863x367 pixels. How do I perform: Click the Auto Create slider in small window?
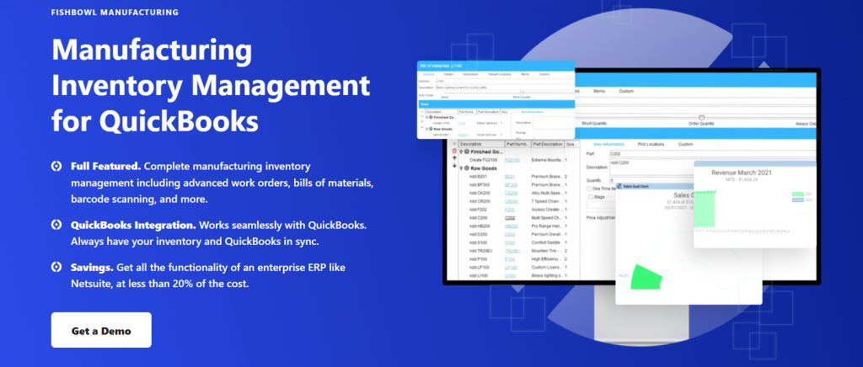(522, 93)
